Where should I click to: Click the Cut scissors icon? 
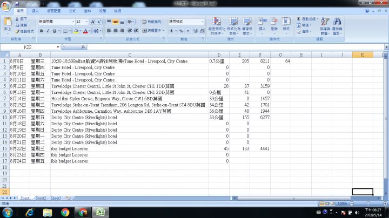coord(17,19)
